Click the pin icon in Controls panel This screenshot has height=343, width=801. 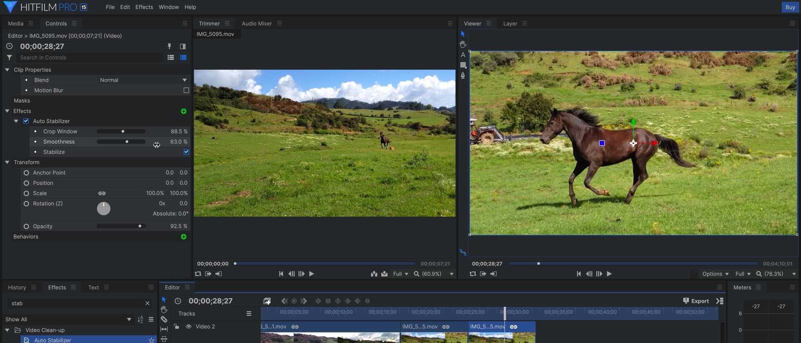pyautogui.click(x=169, y=46)
